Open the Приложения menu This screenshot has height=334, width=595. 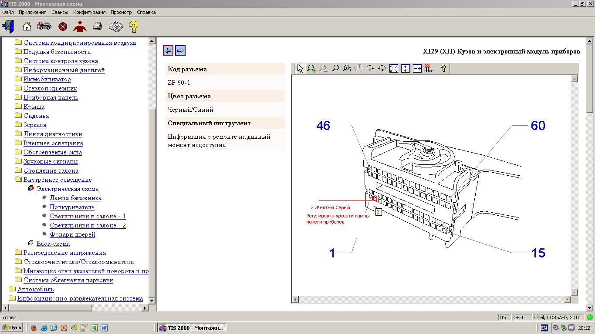tap(33, 12)
